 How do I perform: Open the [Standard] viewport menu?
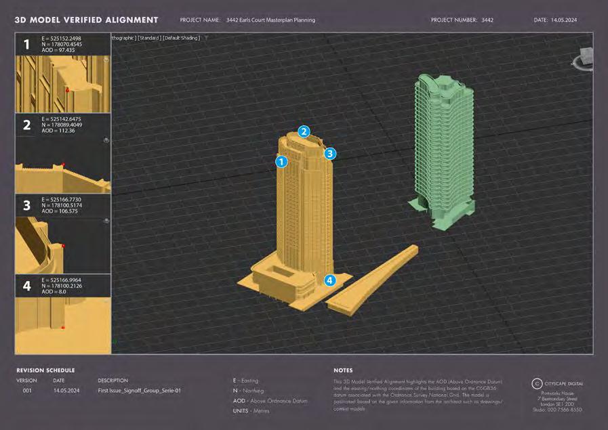[x=149, y=38]
